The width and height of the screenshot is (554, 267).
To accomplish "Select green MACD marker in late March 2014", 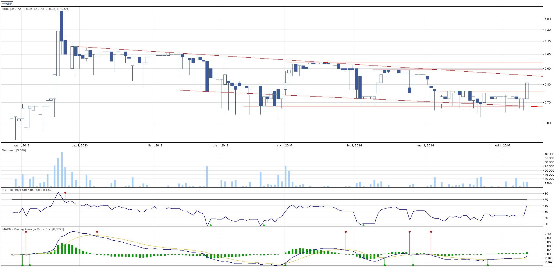I will pyautogui.click(x=488, y=264).
